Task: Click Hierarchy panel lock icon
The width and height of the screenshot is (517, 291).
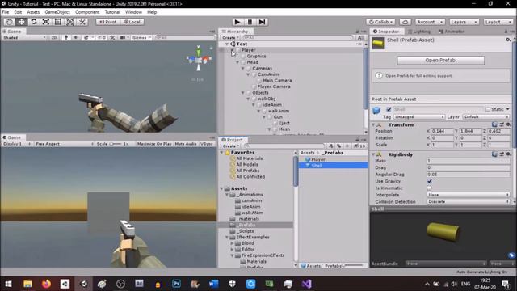Action: pos(357,32)
